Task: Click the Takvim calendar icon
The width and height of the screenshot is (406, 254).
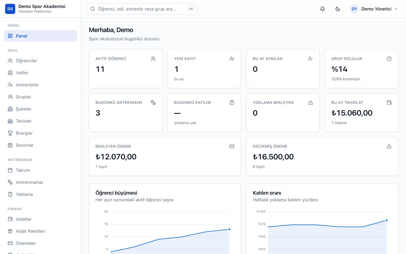Action: click(x=10, y=170)
